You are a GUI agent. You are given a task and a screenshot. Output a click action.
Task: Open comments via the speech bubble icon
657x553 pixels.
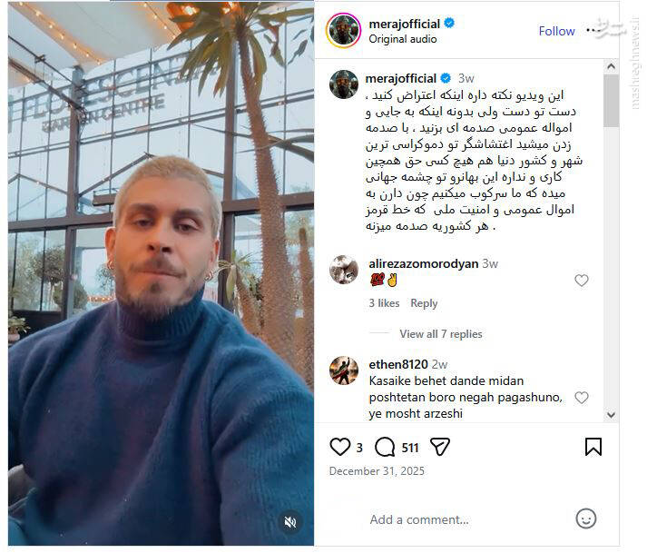pyautogui.click(x=385, y=447)
